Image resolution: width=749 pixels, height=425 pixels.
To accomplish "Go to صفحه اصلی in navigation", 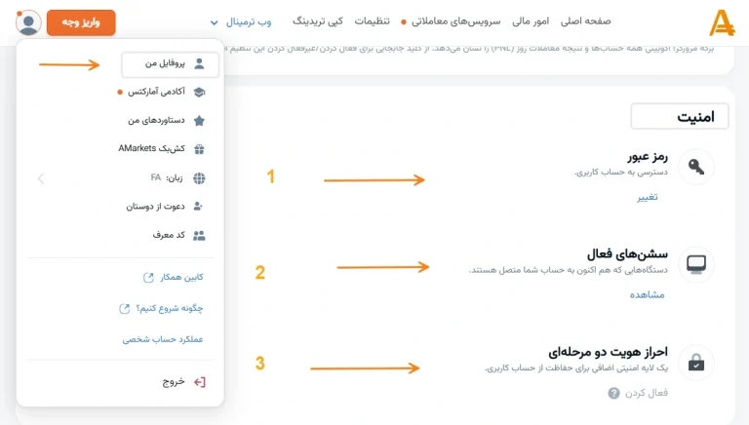I will pyautogui.click(x=585, y=21).
